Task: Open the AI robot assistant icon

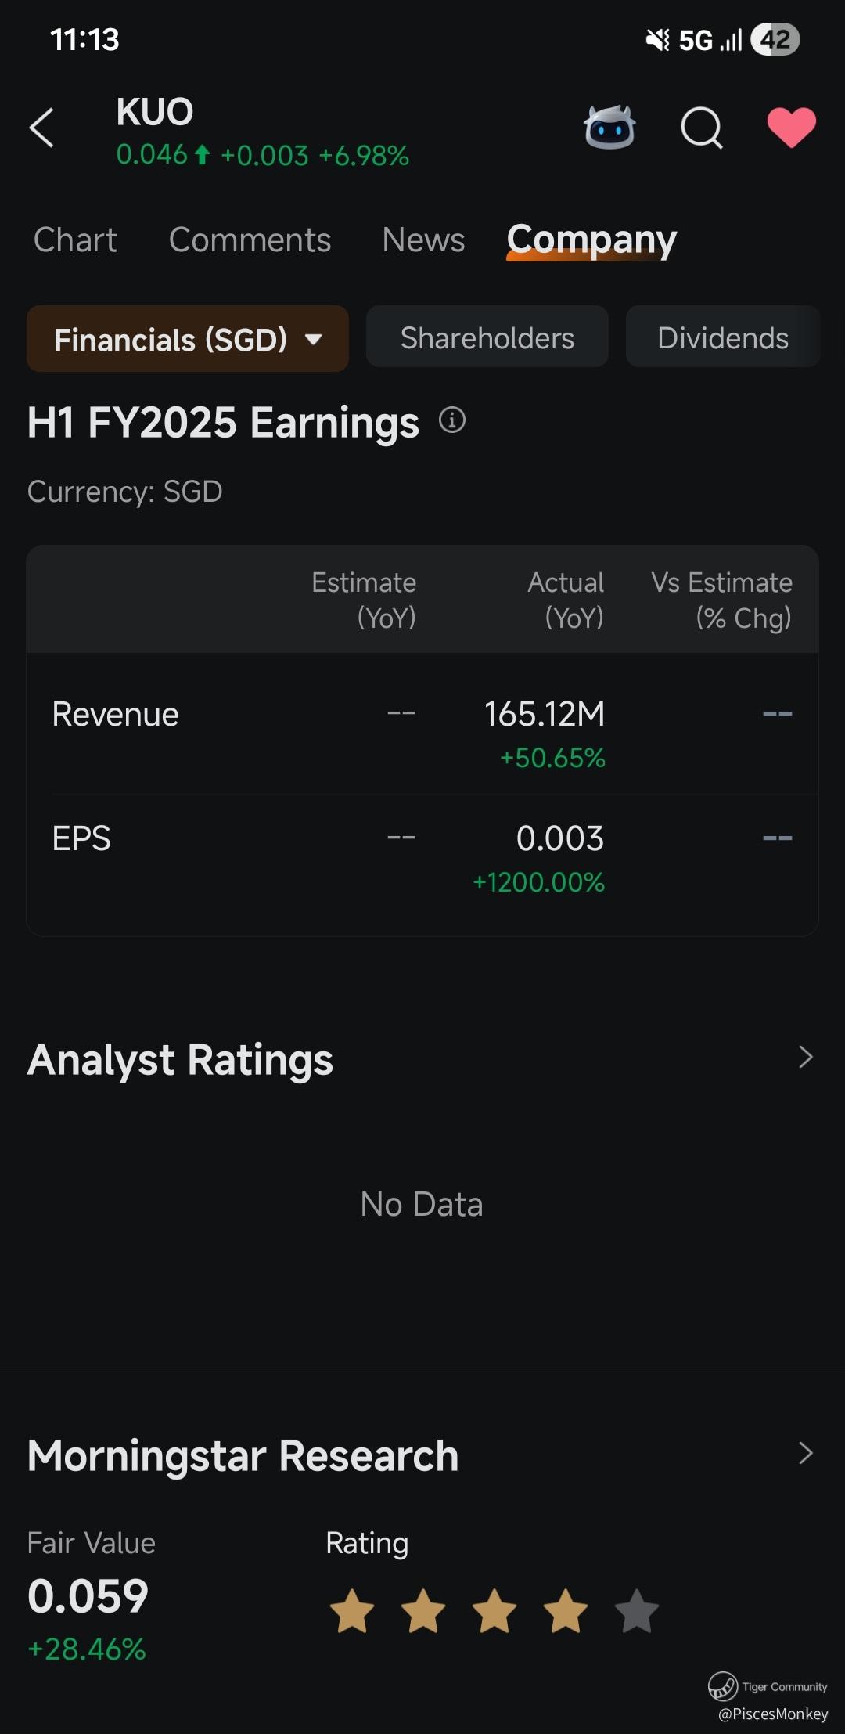Action: pos(609,127)
